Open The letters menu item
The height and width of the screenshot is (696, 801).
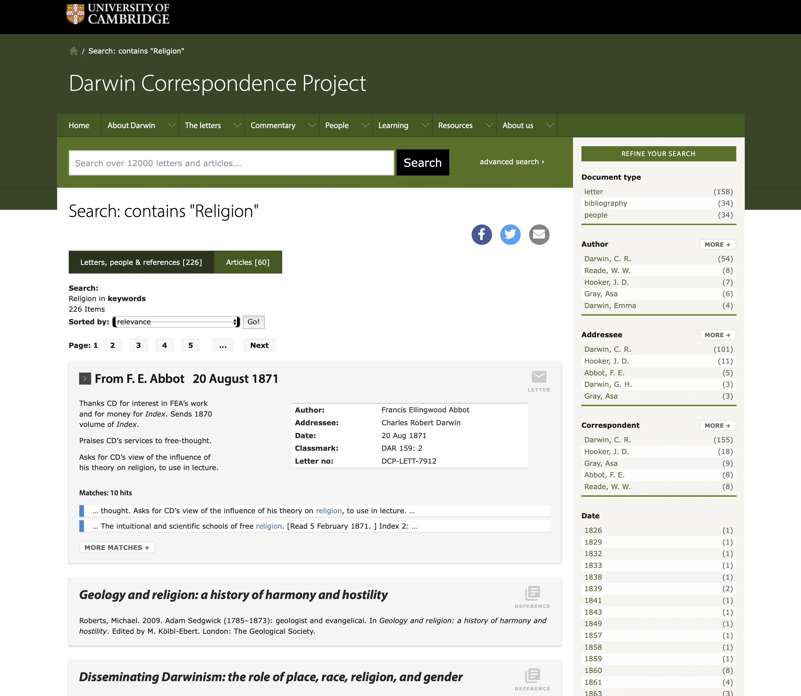coord(202,126)
